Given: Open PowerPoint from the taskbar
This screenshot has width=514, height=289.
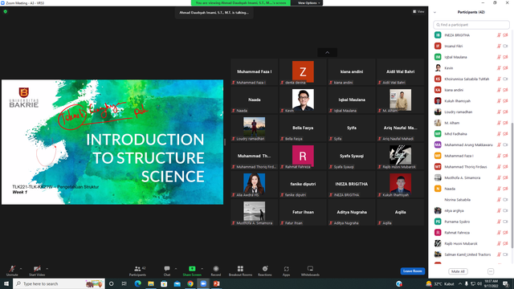Looking at the screenshot, I should 216,283.
